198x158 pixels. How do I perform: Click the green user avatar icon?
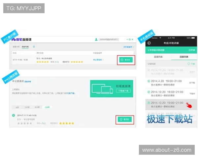coord(96,39)
